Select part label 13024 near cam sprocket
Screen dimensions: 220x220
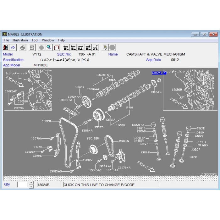[80, 87]
